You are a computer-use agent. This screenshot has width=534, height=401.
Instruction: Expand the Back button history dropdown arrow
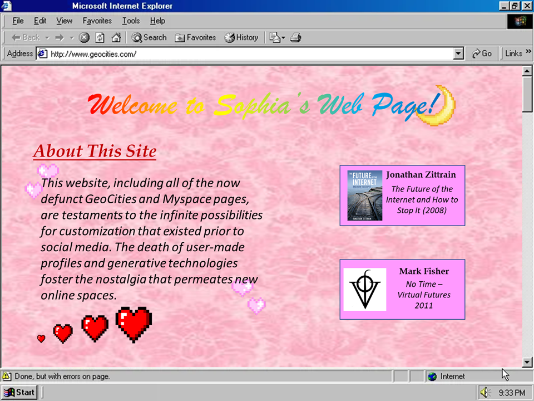coord(47,38)
